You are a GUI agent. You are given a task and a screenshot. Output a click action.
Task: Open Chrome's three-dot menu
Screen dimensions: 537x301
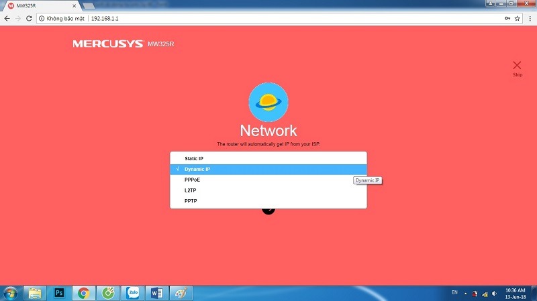(530, 19)
